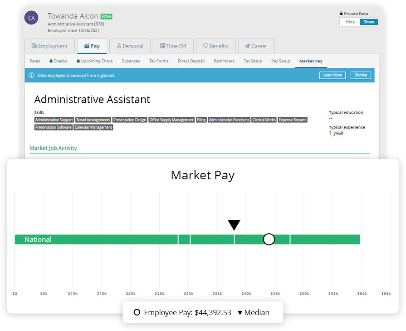Click the Private Data lock icon
This screenshot has width=406, height=331.
click(341, 14)
